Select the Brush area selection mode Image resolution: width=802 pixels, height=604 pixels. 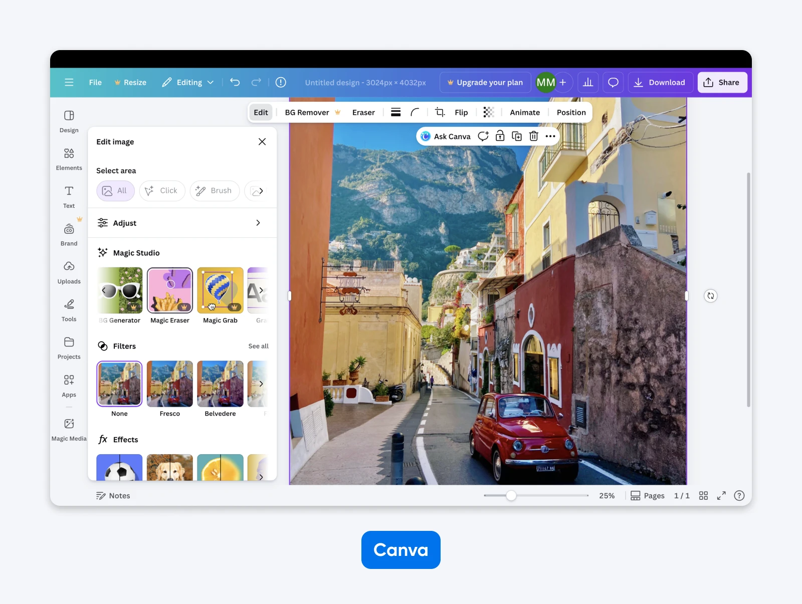[x=215, y=191]
